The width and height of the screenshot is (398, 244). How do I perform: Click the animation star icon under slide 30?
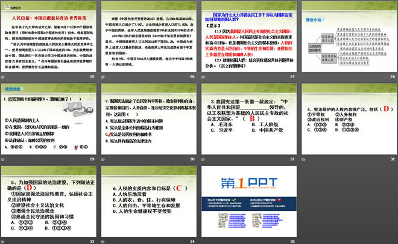[x=103, y=159]
